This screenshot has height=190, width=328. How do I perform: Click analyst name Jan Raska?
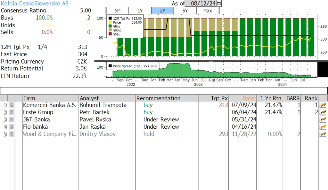pyautogui.click(x=93, y=127)
